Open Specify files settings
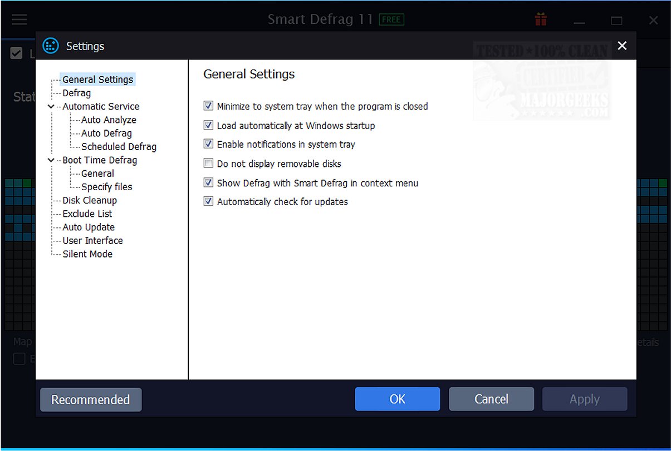671x451 pixels. pos(106,187)
